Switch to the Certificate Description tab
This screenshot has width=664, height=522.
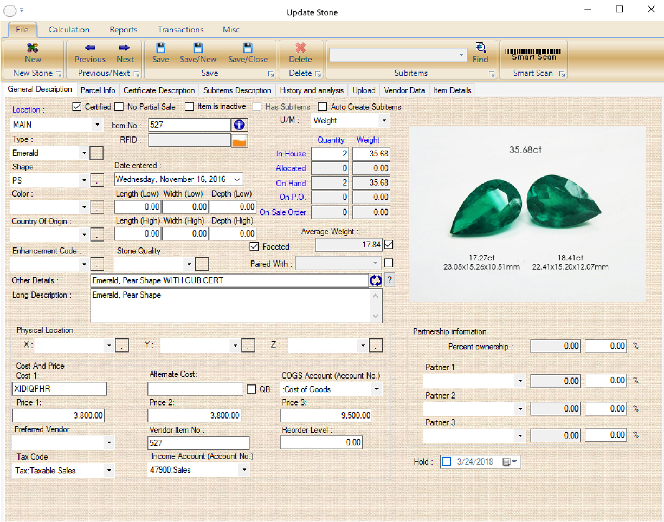pos(159,90)
